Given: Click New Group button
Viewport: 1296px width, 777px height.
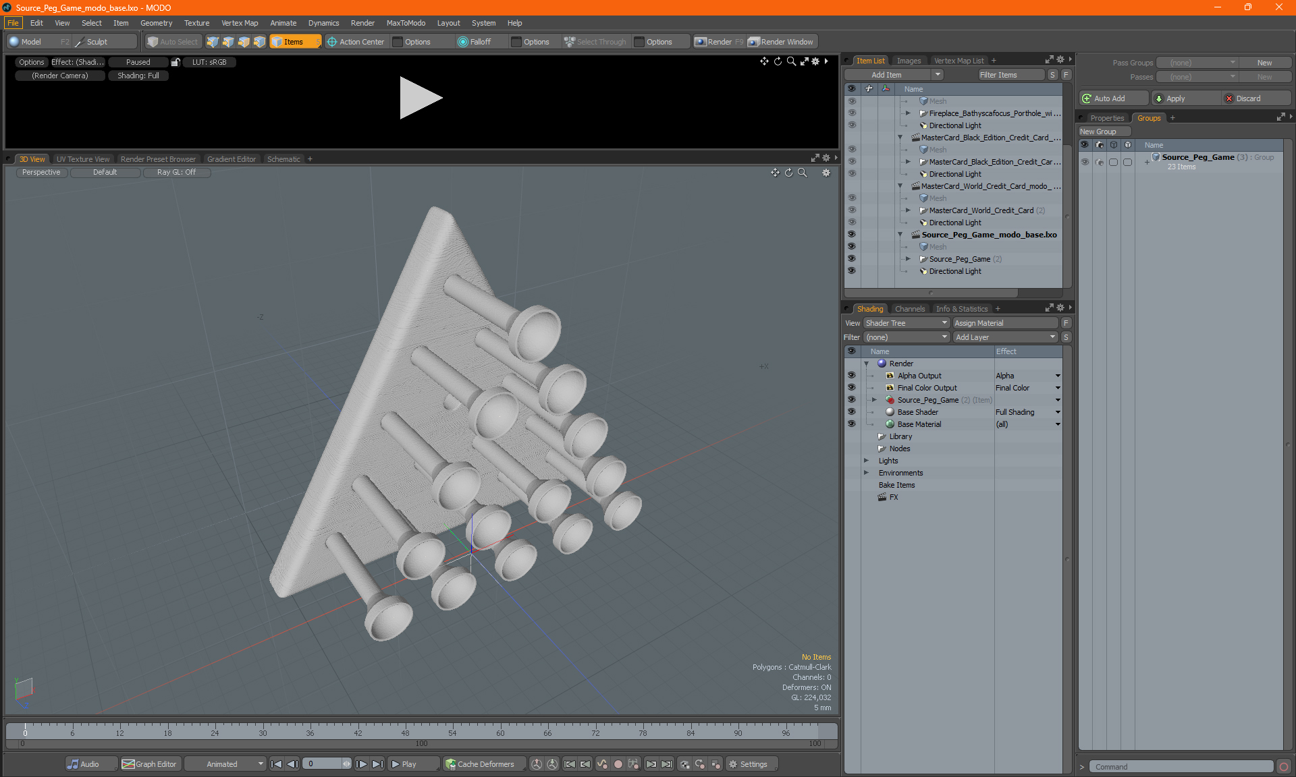Looking at the screenshot, I should click(1104, 132).
